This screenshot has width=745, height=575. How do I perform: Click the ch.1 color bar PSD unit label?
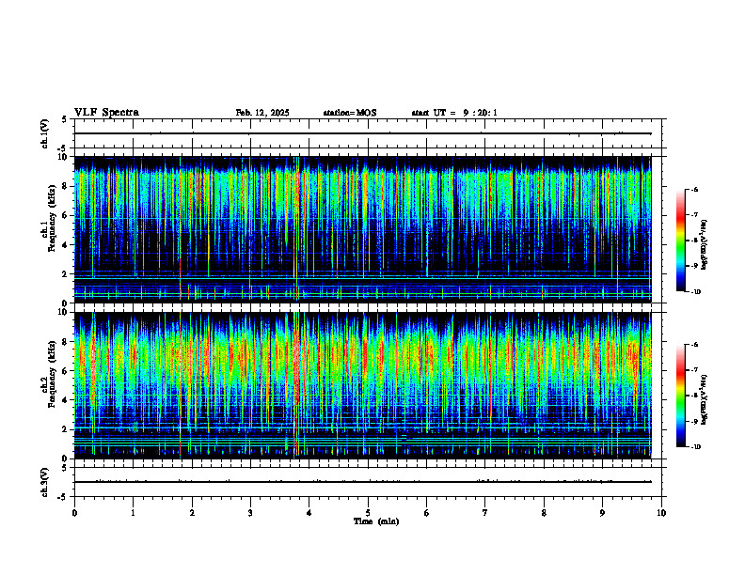click(705, 245)
